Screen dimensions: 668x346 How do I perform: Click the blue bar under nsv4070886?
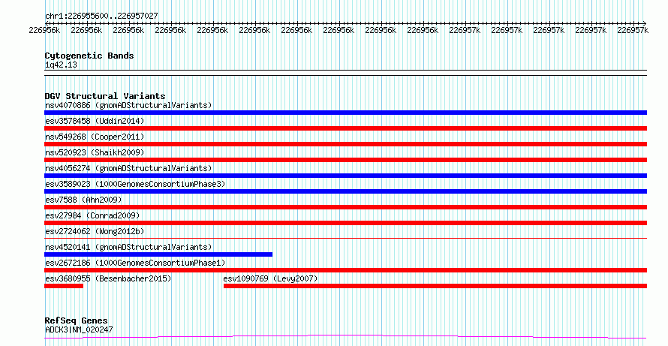click(x=345, y=113)
